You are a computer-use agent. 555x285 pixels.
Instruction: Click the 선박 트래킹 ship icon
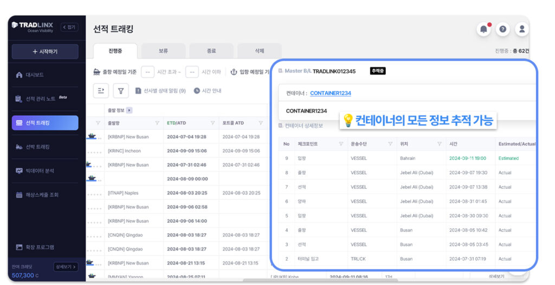tap(19, 147)
